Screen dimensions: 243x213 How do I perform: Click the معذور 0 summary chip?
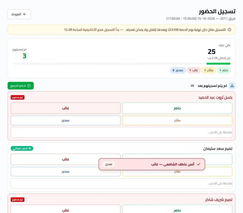(178, 70)
